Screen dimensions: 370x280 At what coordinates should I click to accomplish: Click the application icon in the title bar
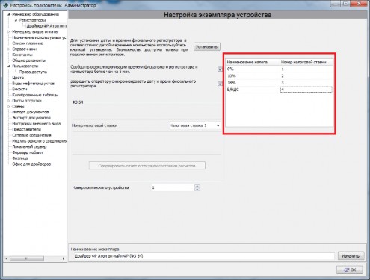[x=5, y=4]
